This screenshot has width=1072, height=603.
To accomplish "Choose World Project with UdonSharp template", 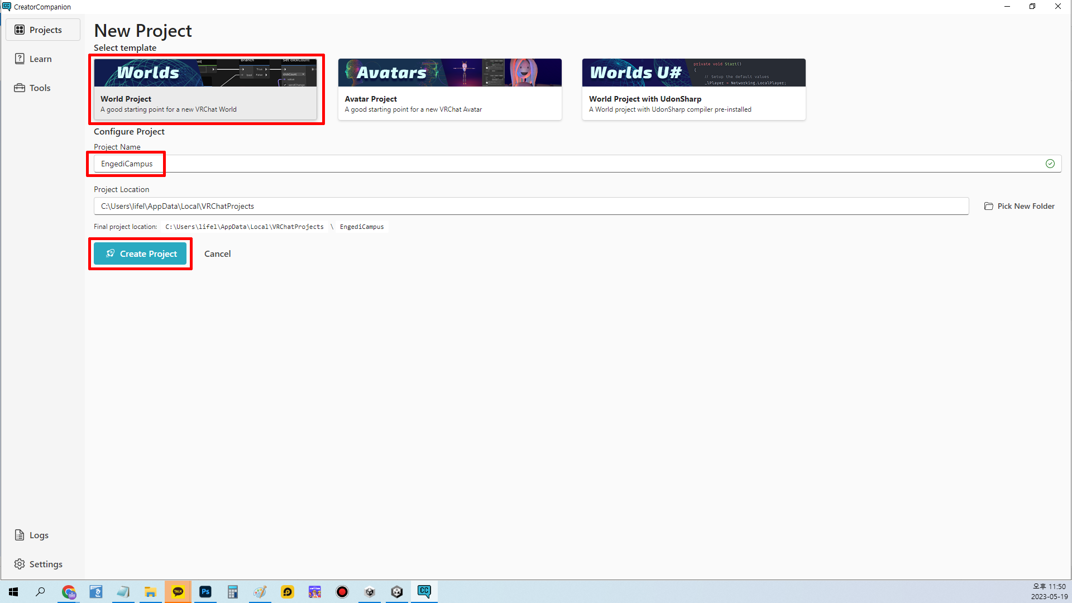I will click(693, 89).
